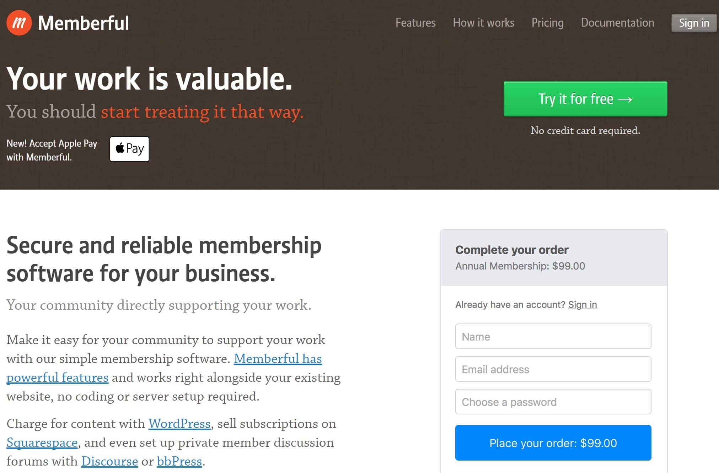
Task: Open the Pricing page
Action: pos(547,23)
